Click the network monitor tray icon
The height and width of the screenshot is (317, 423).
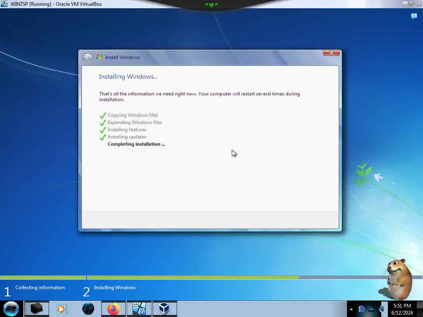(371, 309)
